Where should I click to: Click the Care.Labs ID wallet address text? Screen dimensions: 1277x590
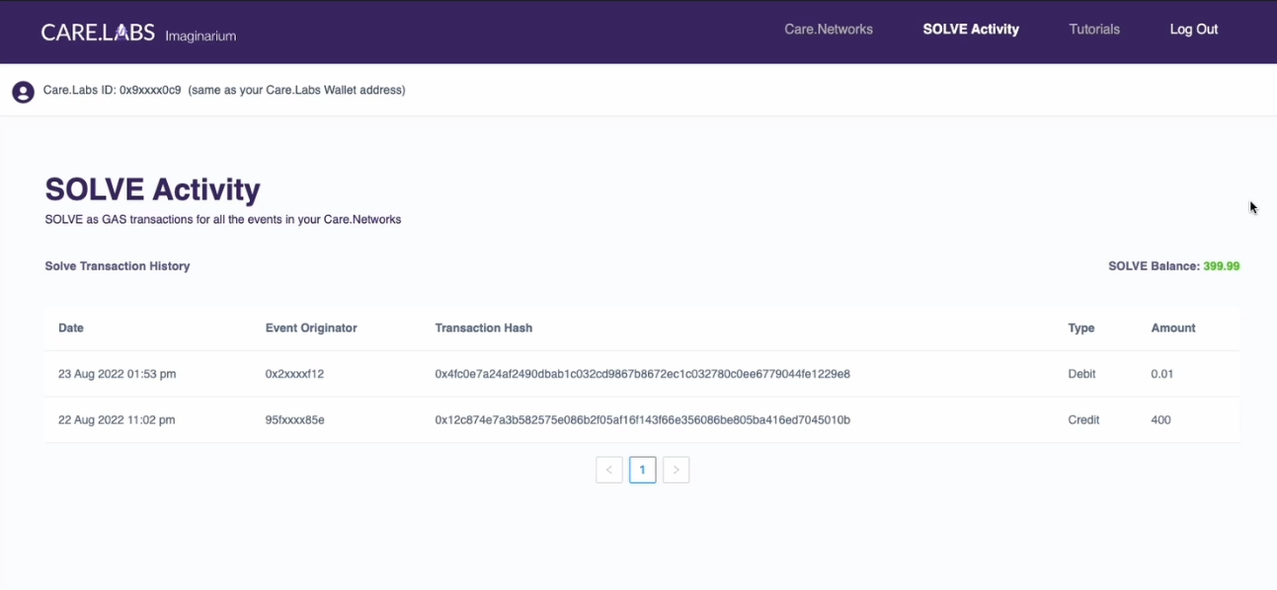coord(149,90)
